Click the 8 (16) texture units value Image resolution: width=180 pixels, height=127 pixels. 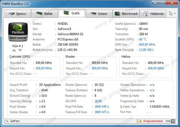pyautogui.click(x=98, y=90)
